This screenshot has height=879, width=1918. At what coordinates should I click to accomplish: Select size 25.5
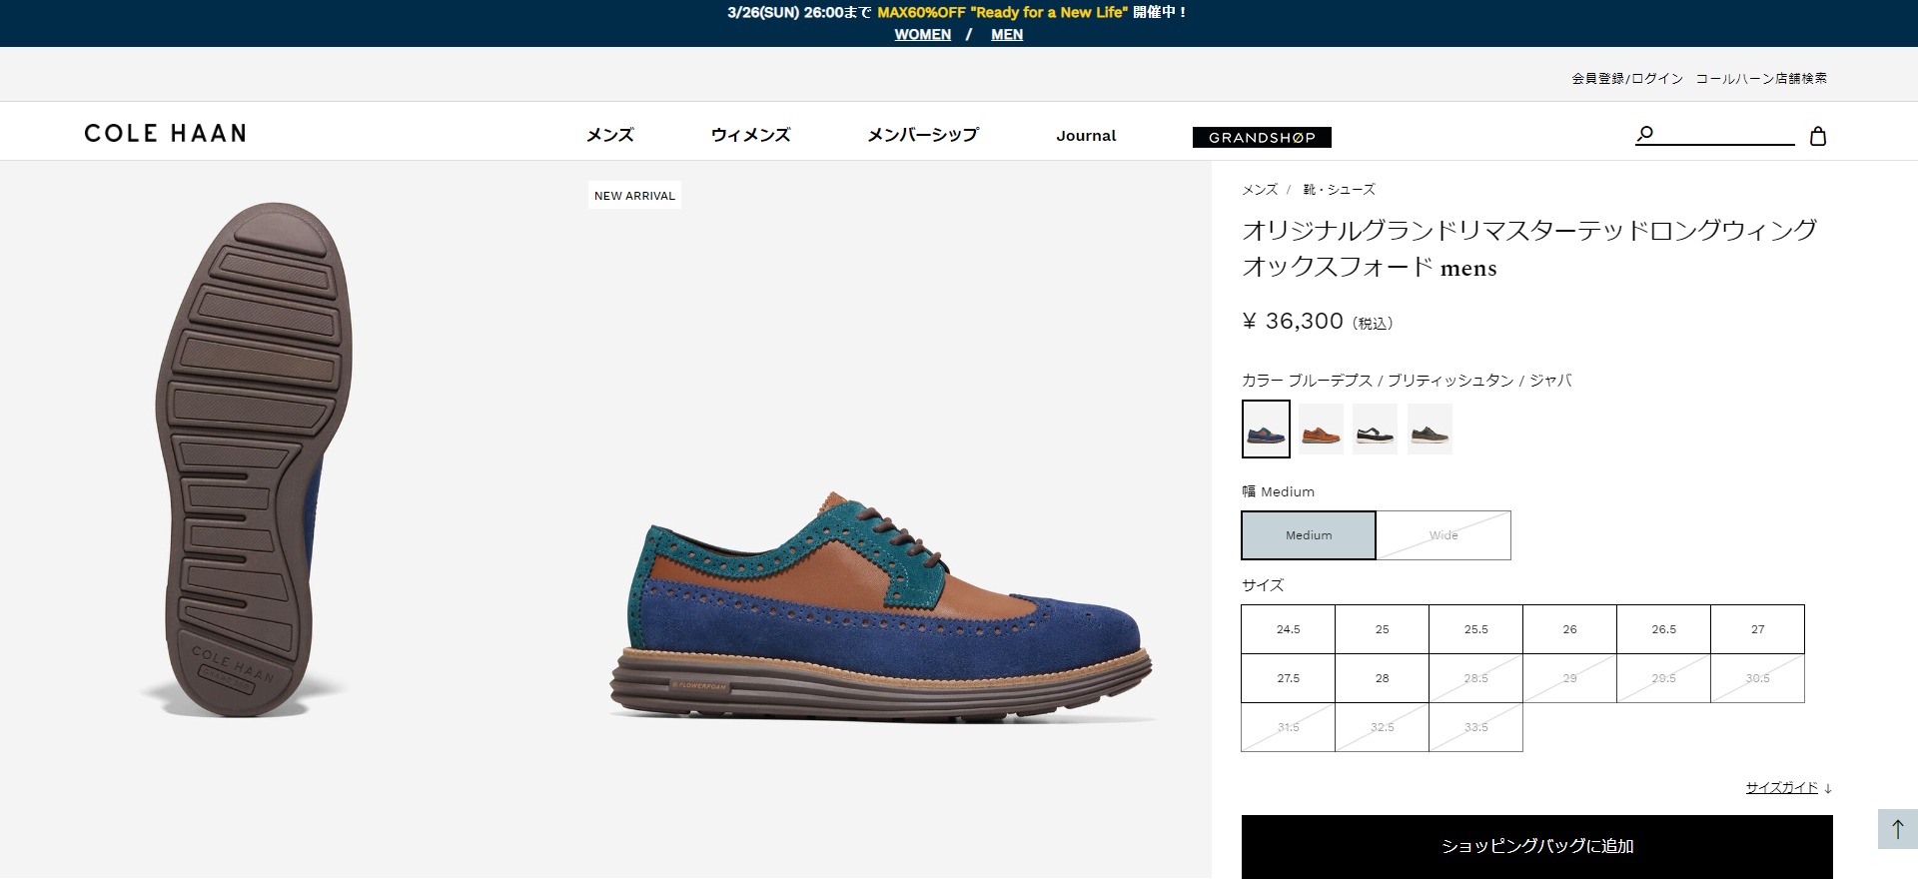pyautogui.click(x=1475, y=629)
